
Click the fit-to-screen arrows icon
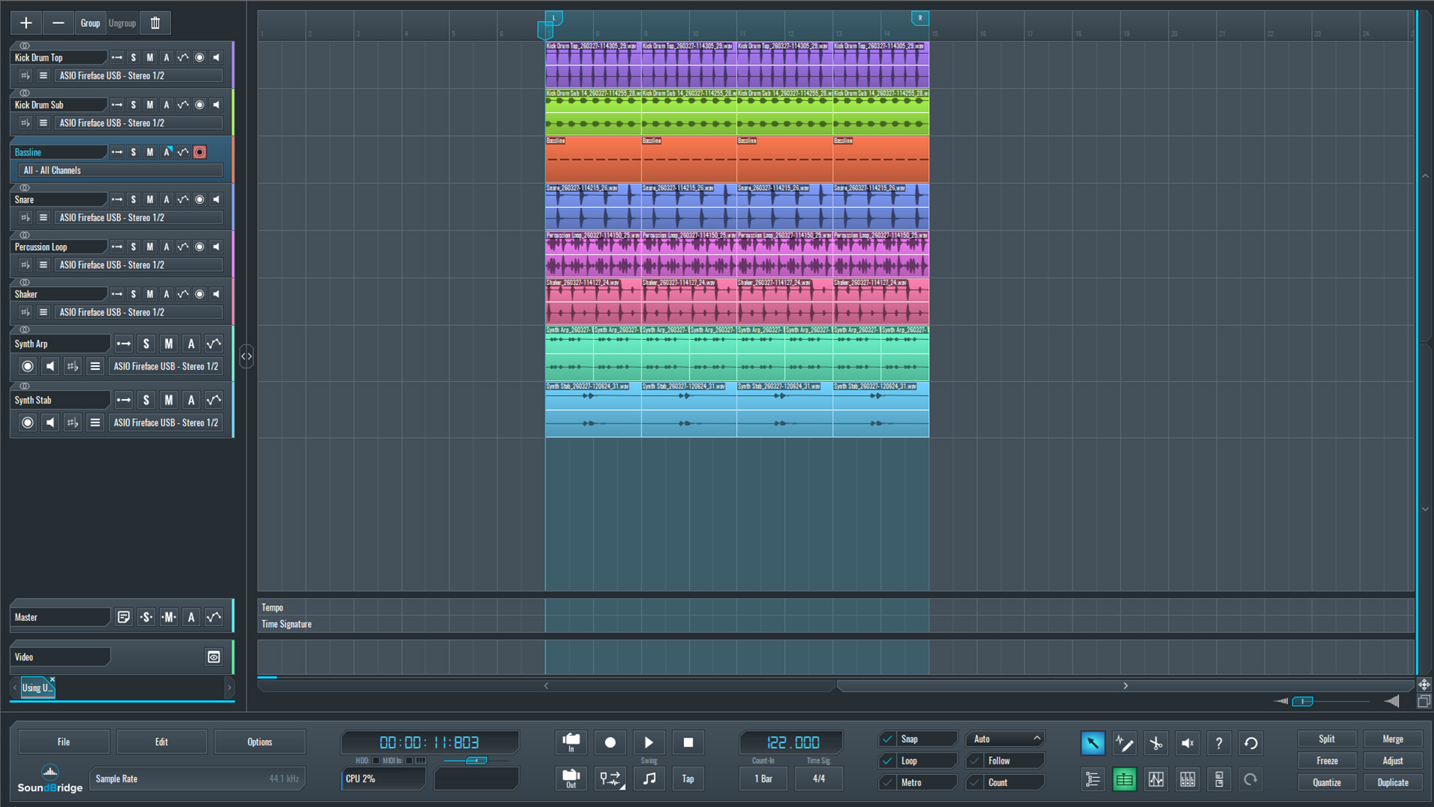point(1424,684)
